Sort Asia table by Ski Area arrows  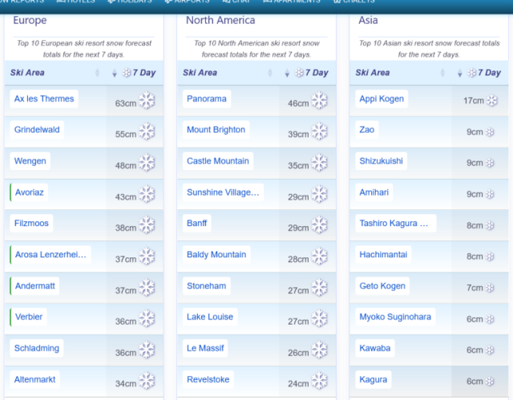tap(442, 73)
